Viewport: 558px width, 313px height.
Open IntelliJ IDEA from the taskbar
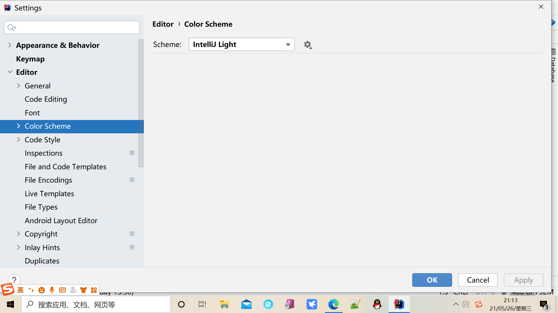399,304
